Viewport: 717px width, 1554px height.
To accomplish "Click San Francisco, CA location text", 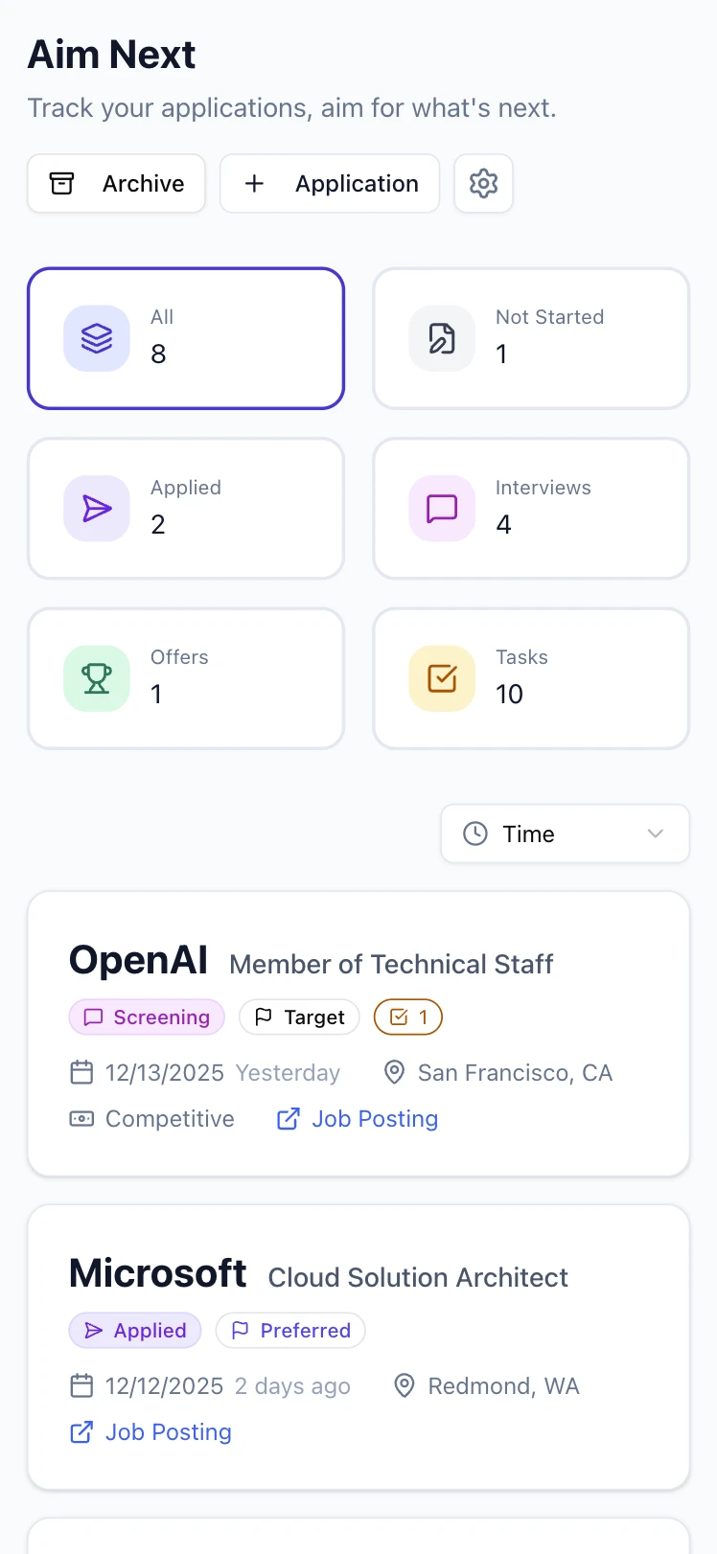I will (x=515, y=1073).
